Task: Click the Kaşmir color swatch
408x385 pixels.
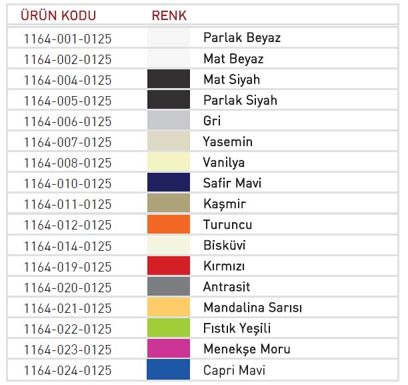Action: (x=169, y=204)
